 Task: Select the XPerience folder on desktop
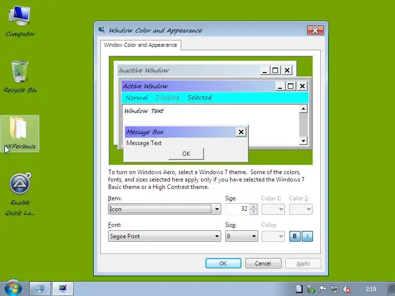(20, 134)
